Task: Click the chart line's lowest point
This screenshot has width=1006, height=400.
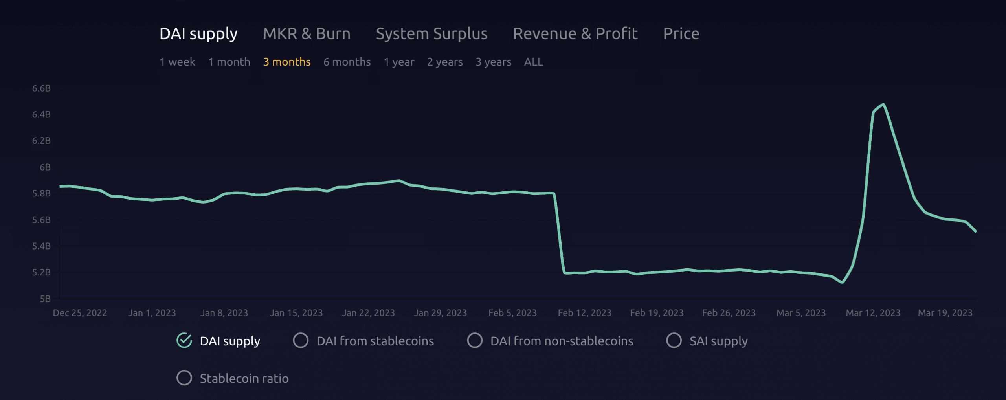Action: click(x=842, y=282)
